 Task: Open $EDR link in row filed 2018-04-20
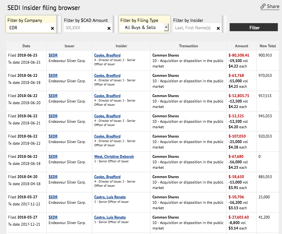[x=53, y=177]
